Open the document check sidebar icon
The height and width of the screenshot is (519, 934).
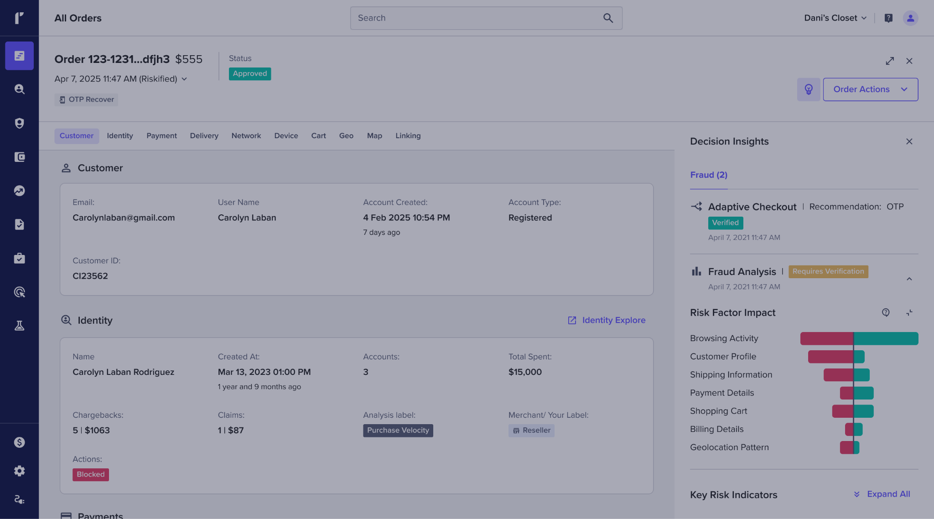click(x=19, y=224)
